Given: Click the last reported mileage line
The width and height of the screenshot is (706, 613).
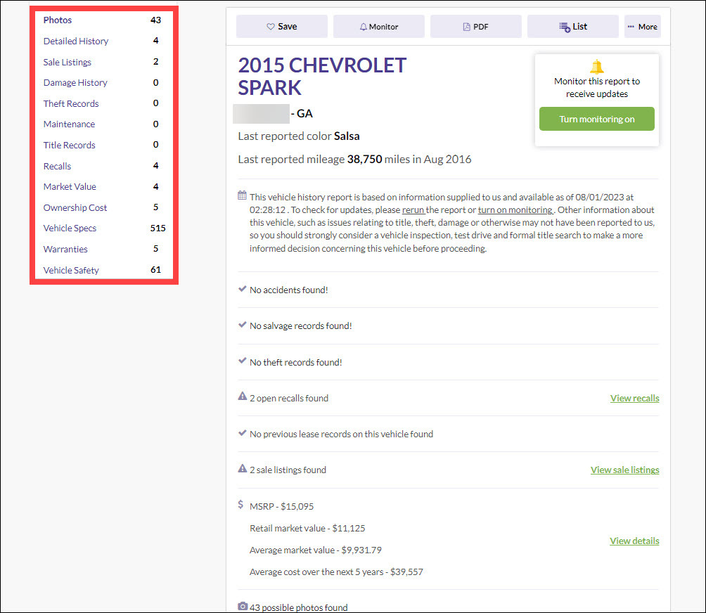Looking at the screenshot, I should 354,160.
